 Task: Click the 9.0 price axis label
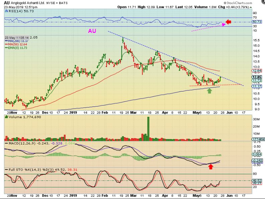point(257,109)
